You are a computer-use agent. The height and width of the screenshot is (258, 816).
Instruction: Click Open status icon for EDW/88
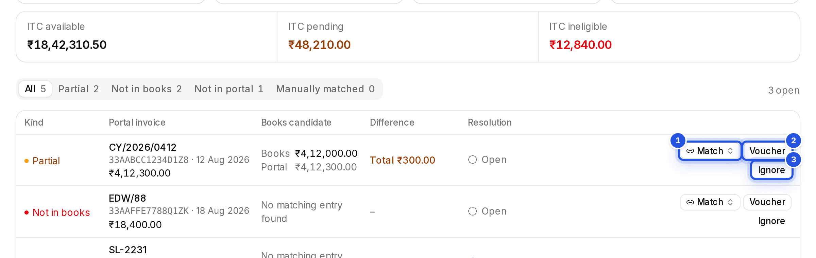tap(473, 211)
